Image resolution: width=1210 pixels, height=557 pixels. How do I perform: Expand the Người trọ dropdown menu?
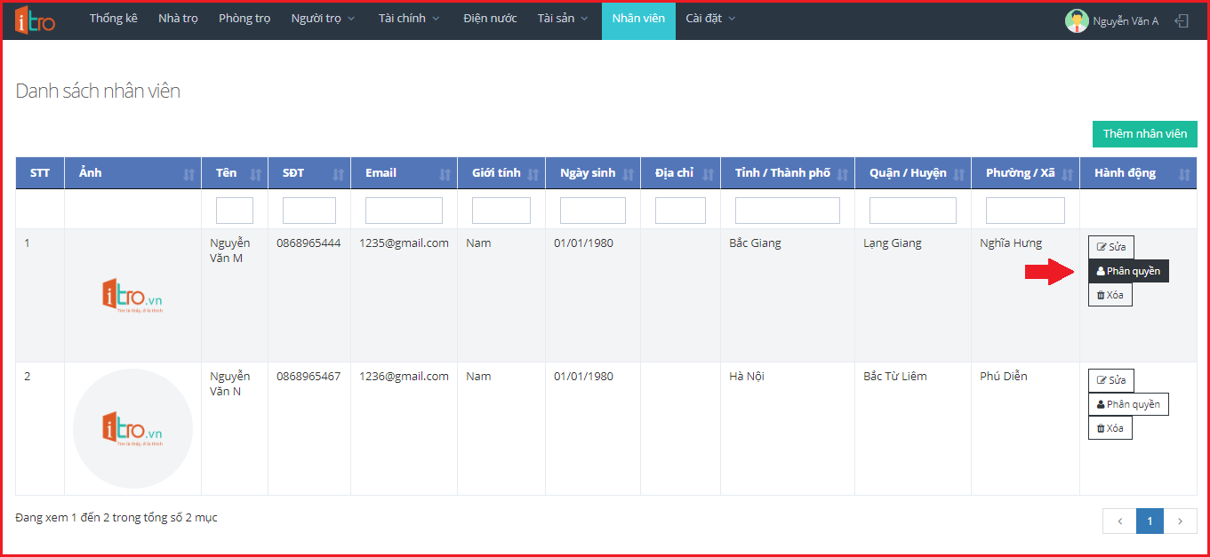click(x=323, y=19)
